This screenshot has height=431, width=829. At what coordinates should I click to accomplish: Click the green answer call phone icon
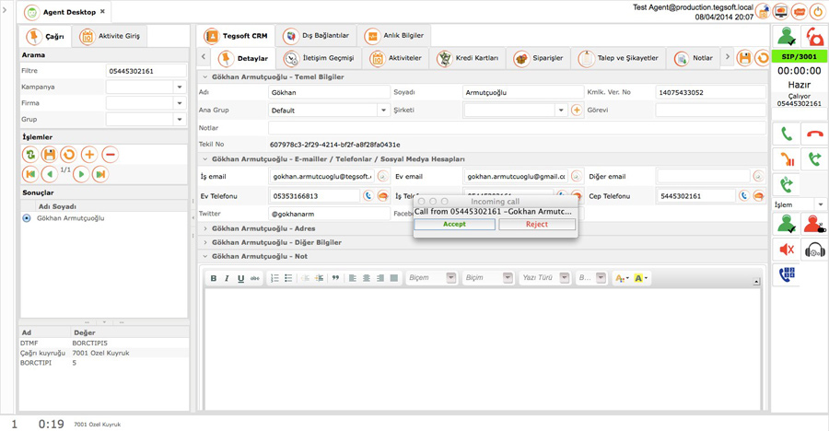(787, 134)
